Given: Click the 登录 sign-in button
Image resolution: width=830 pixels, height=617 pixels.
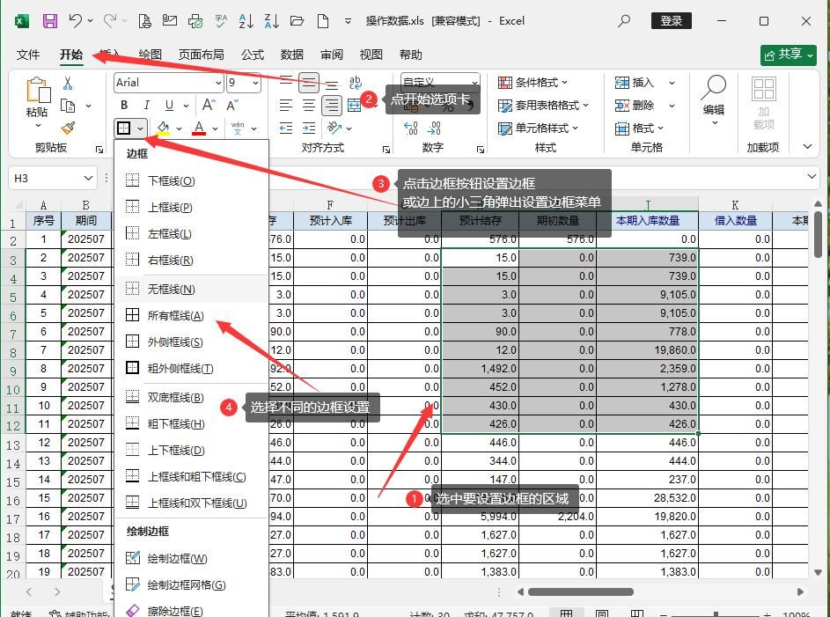Looking at the screenshot, I should pyautogui.click(x=672, y=20).
